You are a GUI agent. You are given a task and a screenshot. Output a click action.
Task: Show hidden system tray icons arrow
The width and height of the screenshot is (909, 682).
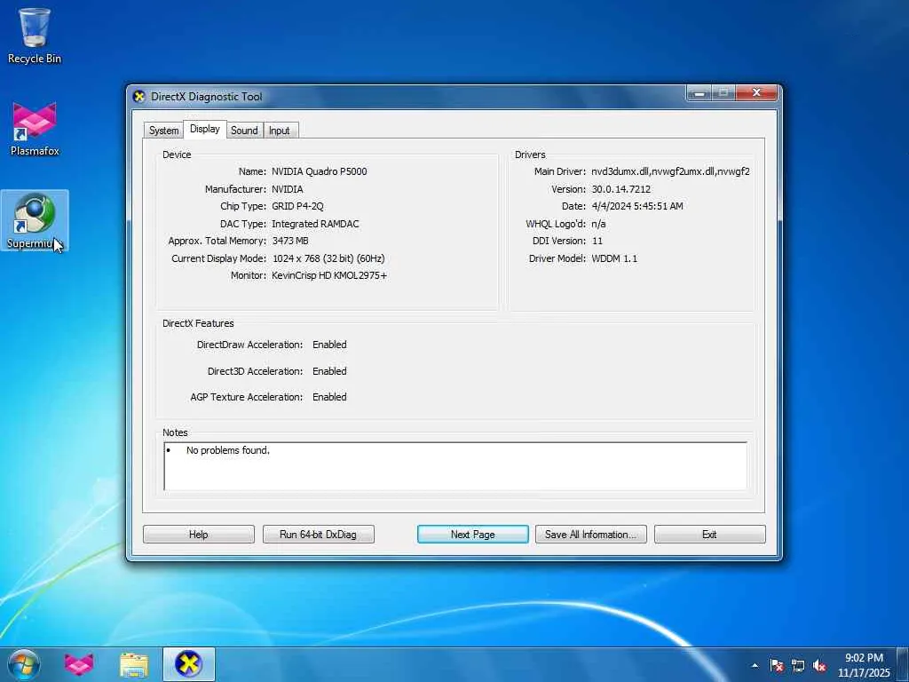755,666
